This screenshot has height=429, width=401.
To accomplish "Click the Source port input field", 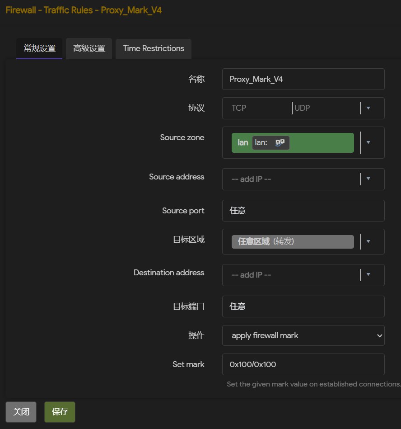I will (x=303, y=211).
